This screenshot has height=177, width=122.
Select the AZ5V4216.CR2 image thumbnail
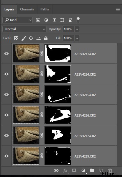click(x=26, y=115)
